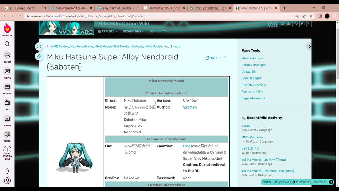Open Chrome side panel icon
The height and width of the screenshot is (191, 339).
pos(320,16)
